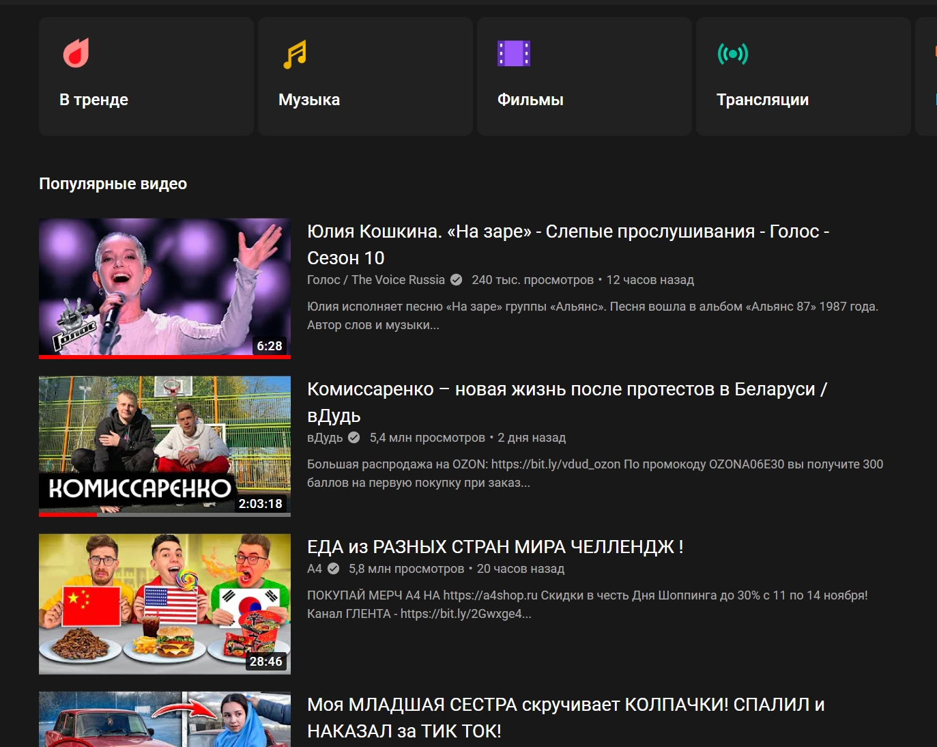Click the green live broadcast icon
The image size is (937, 747).
click(x=732, y=53)
